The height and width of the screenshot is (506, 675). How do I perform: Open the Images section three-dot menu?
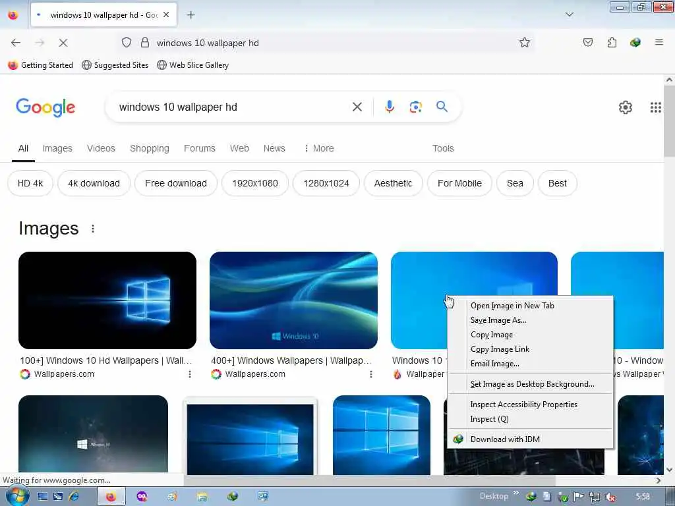(x=92, y=229)
